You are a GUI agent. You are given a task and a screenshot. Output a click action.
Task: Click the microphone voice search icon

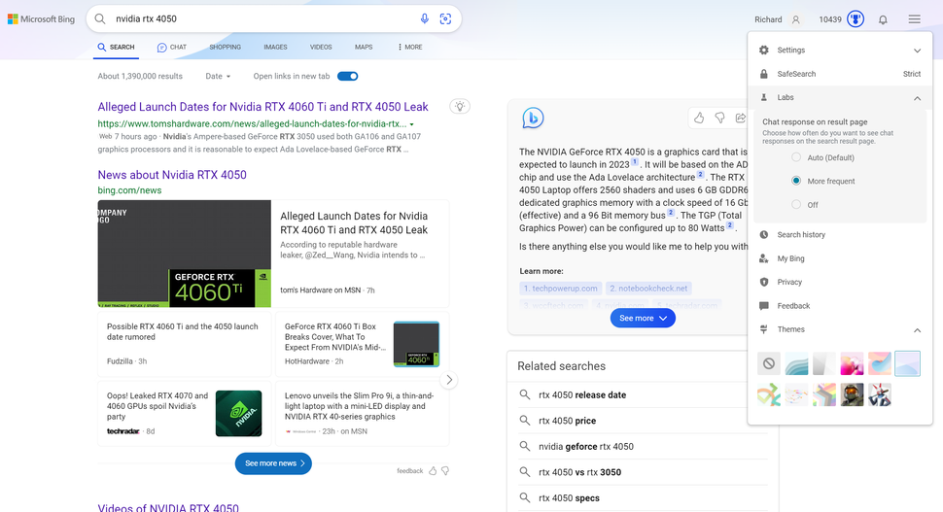tap(425, 18)
